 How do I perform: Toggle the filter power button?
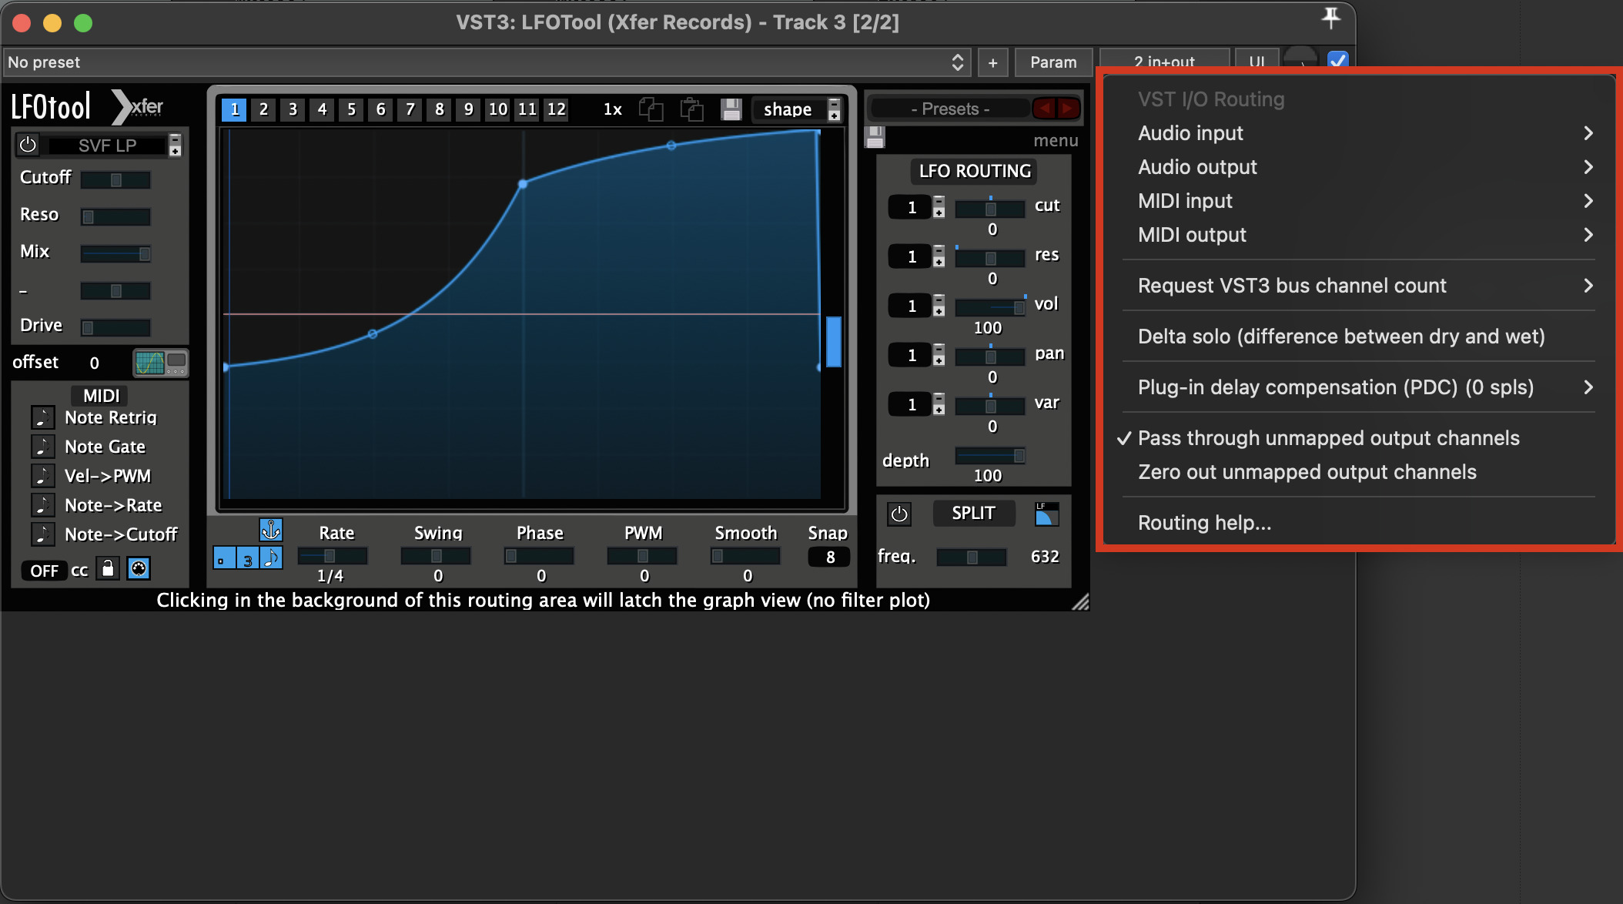tap(28, 145)
